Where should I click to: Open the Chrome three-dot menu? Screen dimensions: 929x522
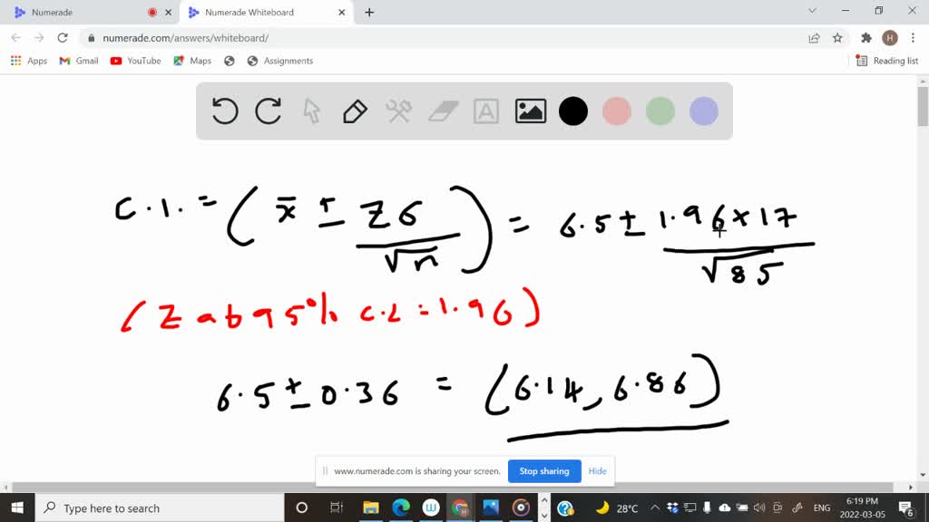(913, 38)
